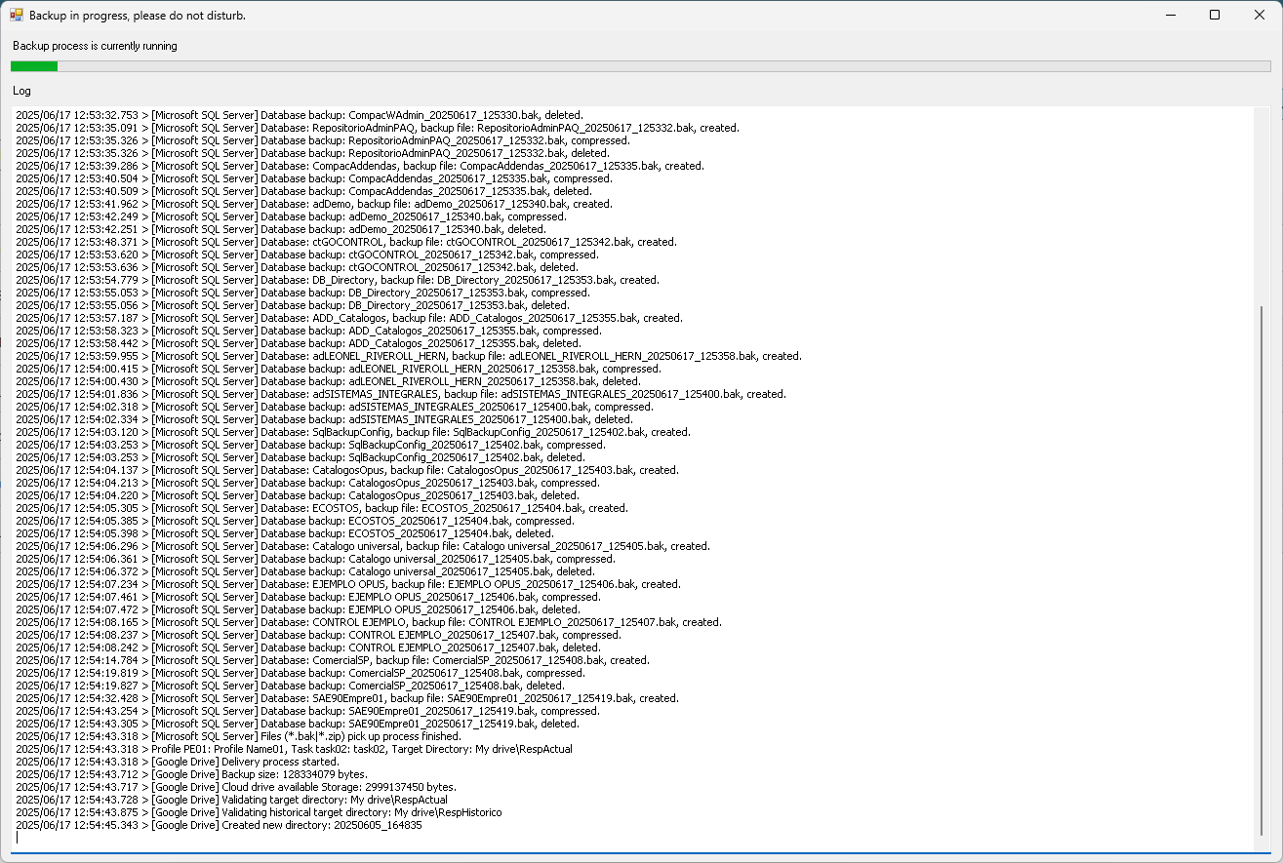Select the ECOSTOS backup file created line
The image size is (1283, 863).
[x=322, y=508]
